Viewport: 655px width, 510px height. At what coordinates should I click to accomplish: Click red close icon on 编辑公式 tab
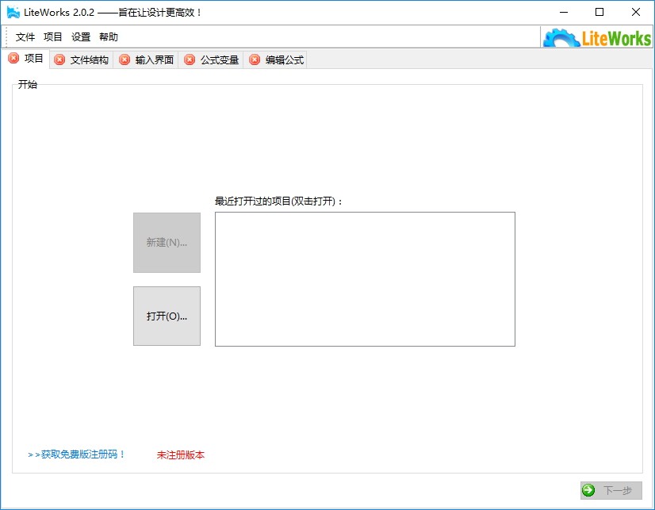[x=255, y=60]
